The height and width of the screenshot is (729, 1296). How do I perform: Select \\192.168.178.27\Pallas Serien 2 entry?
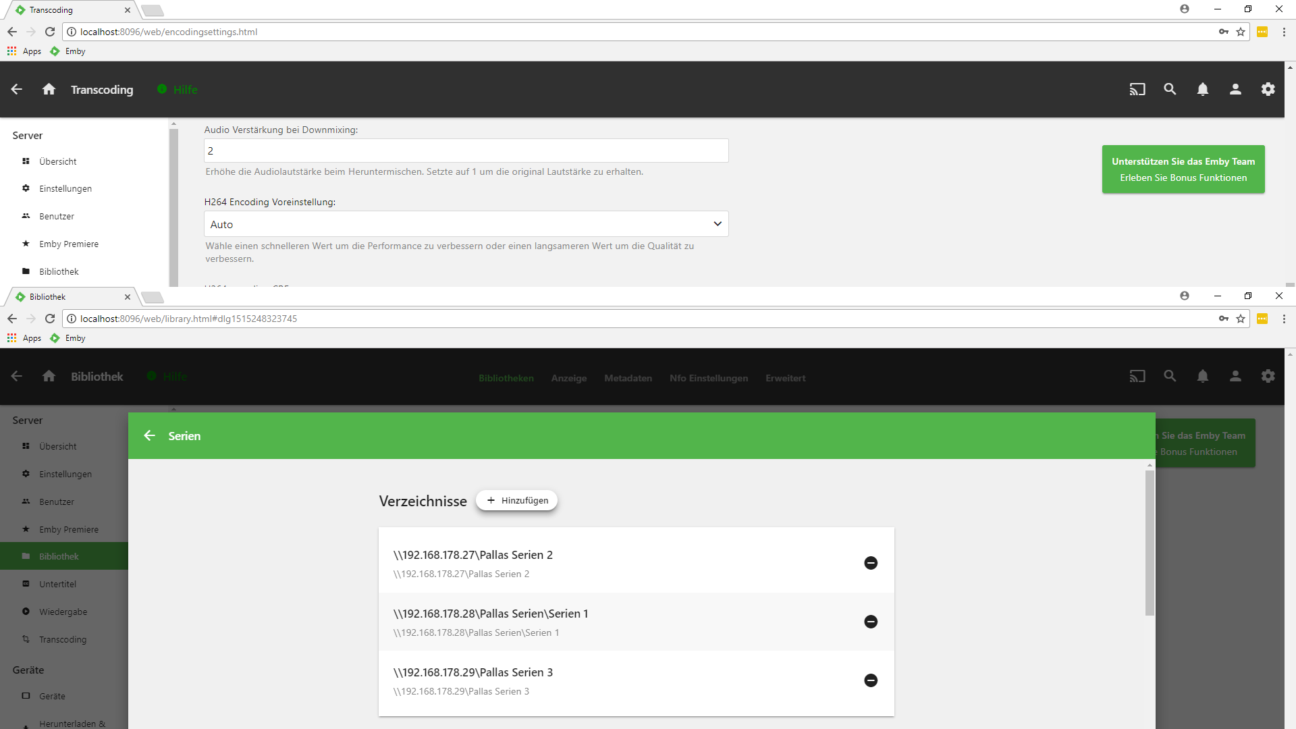click(637, 564)
